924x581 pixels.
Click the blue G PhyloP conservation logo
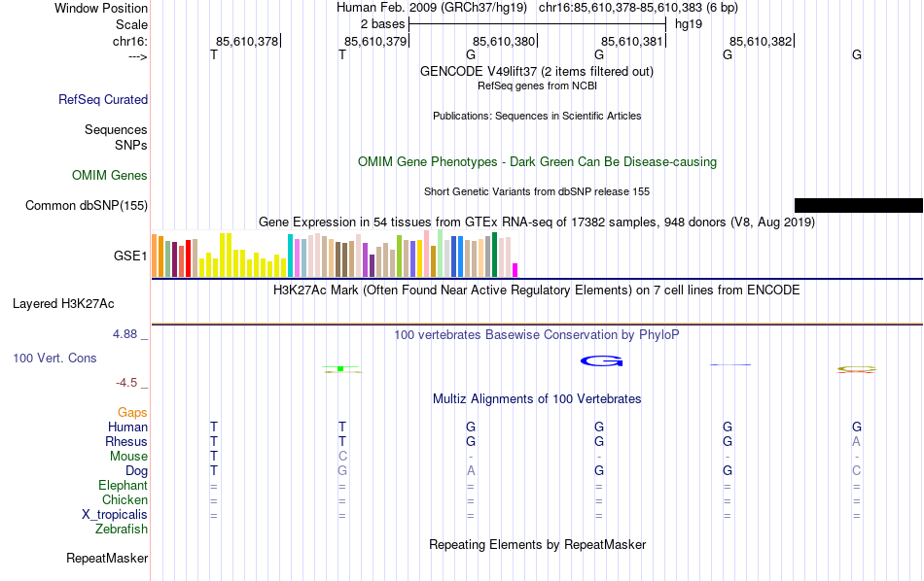point(601,360)
